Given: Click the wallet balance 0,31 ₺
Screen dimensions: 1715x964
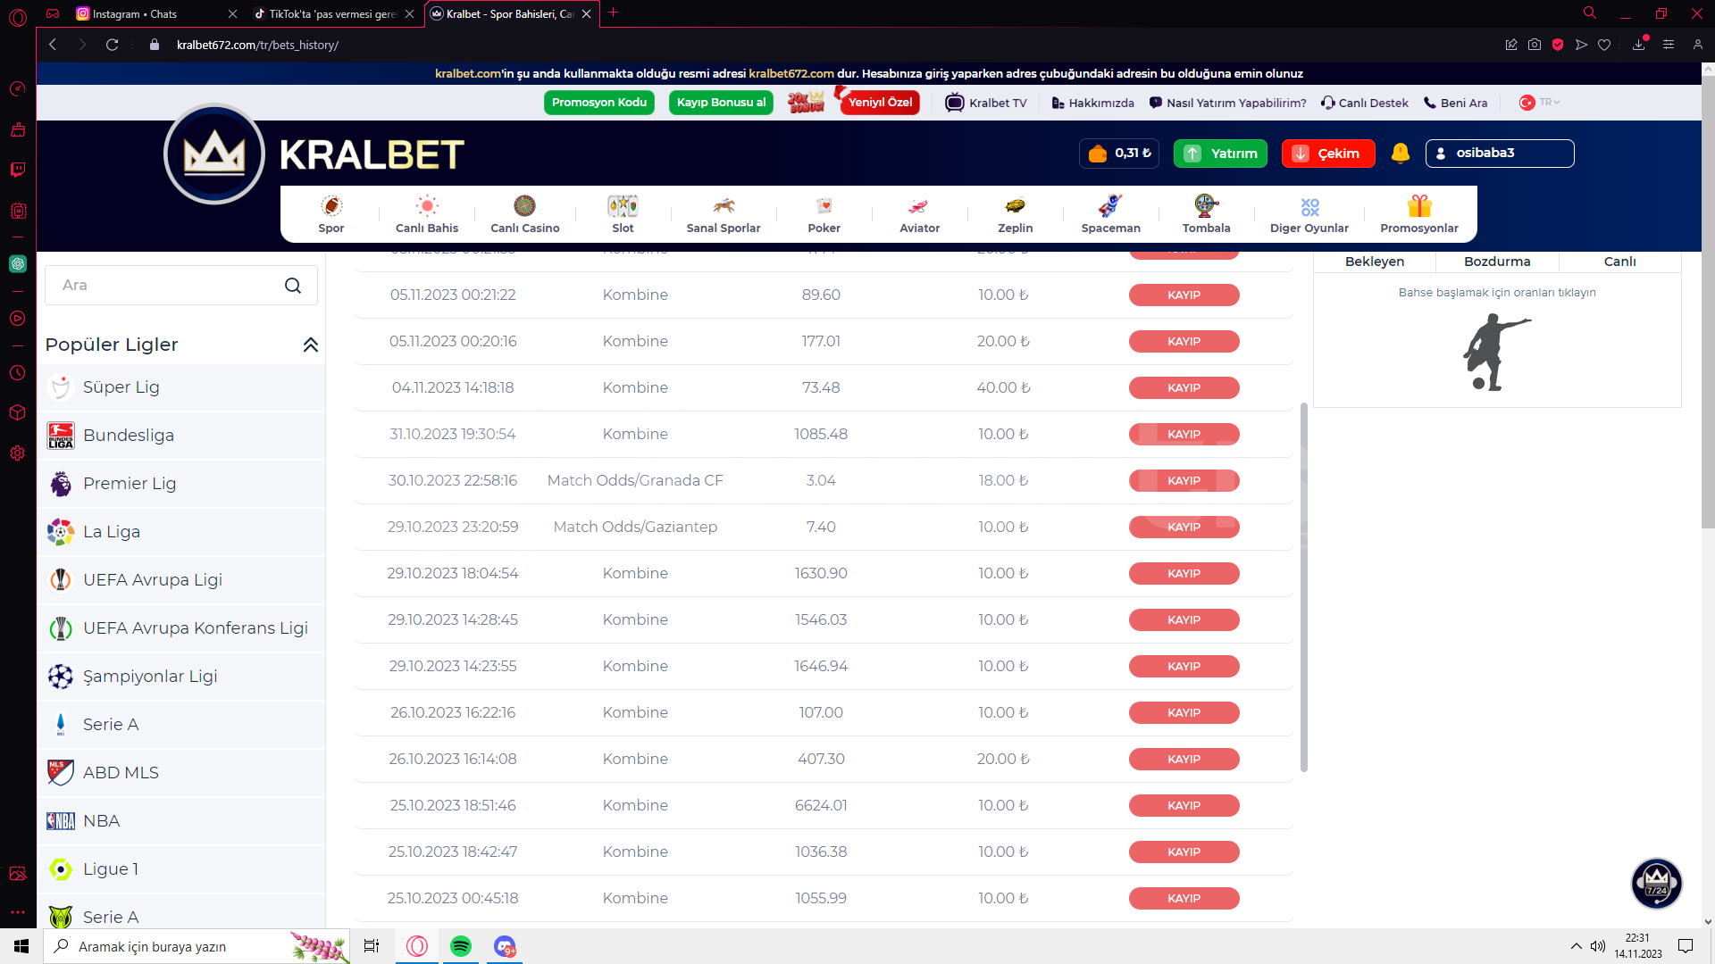Looking at the screenshot, I should 1119,154.
